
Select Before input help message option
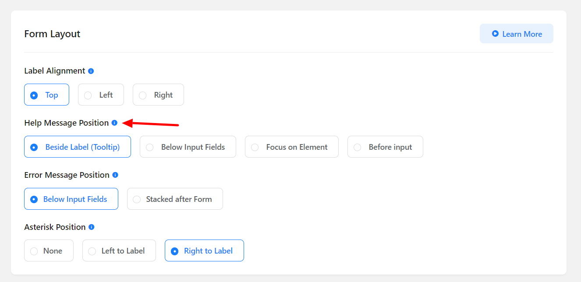[385, 147]
